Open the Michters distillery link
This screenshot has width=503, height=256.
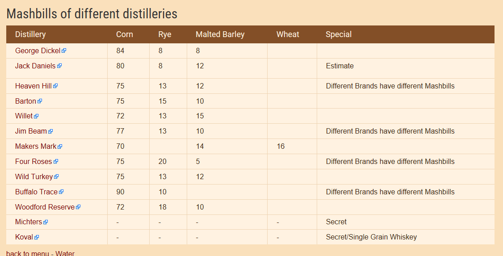(x=28, y=222)
